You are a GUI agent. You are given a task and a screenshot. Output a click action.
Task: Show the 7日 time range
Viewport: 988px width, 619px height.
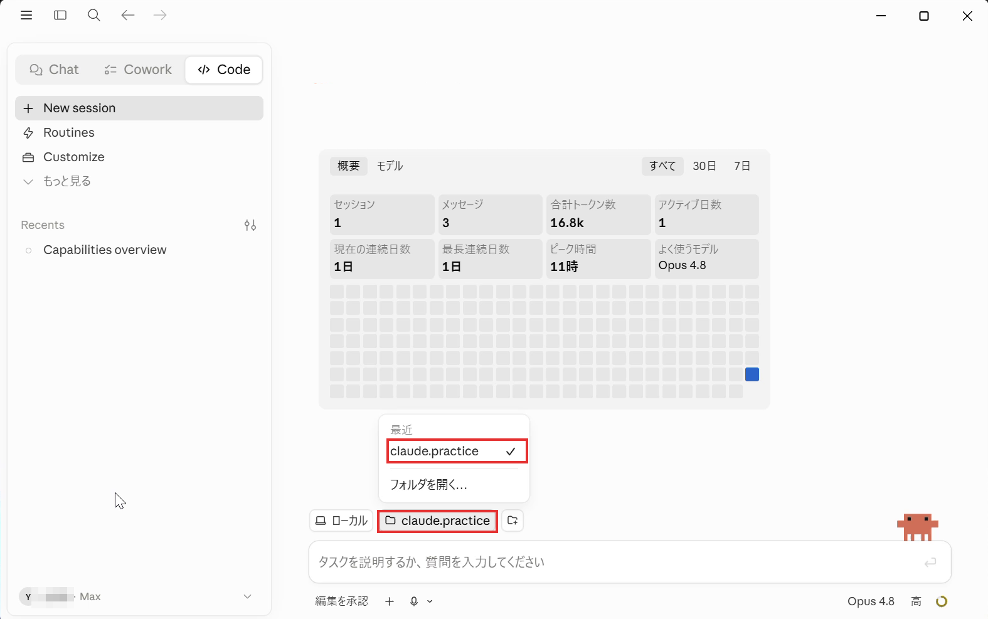(x=742, y=166)
